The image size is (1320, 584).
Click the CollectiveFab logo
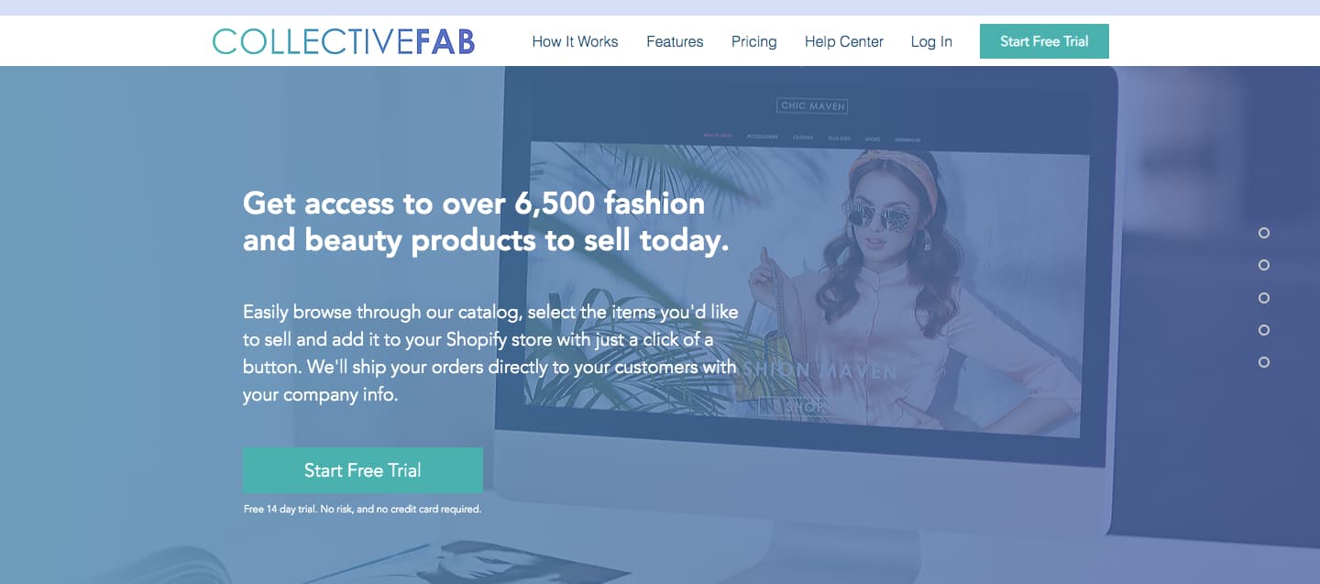[344, 41]
